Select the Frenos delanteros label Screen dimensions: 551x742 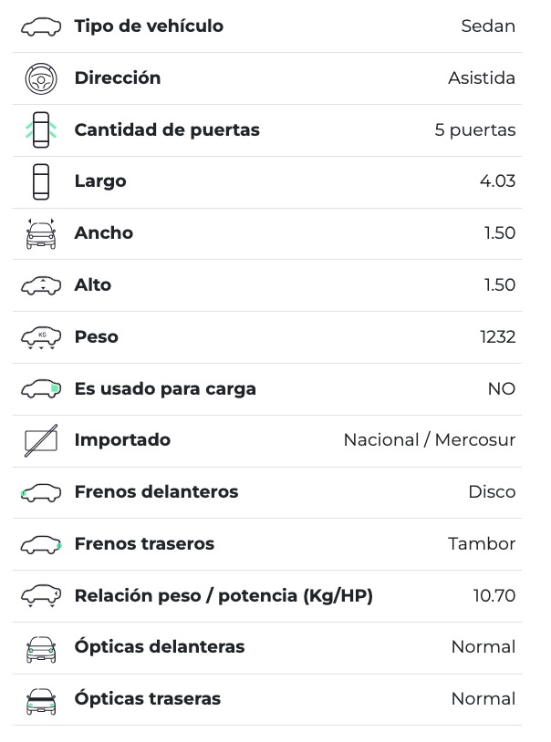(156, 492)
